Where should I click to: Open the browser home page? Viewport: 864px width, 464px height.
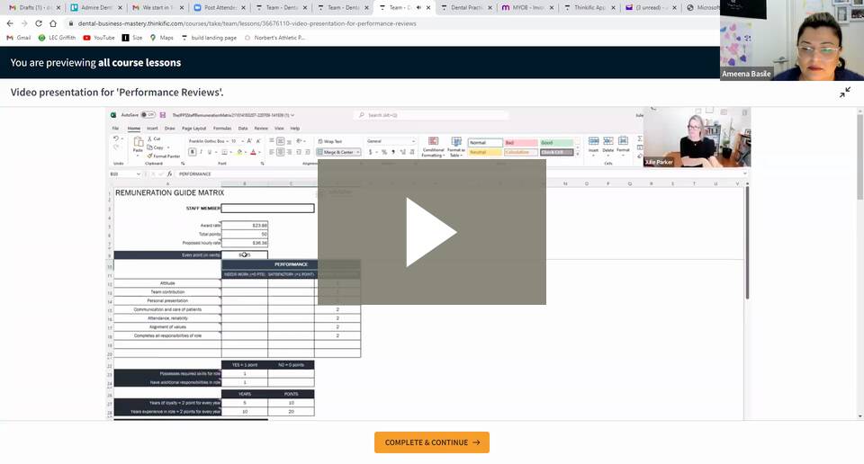tap(53, 23)
